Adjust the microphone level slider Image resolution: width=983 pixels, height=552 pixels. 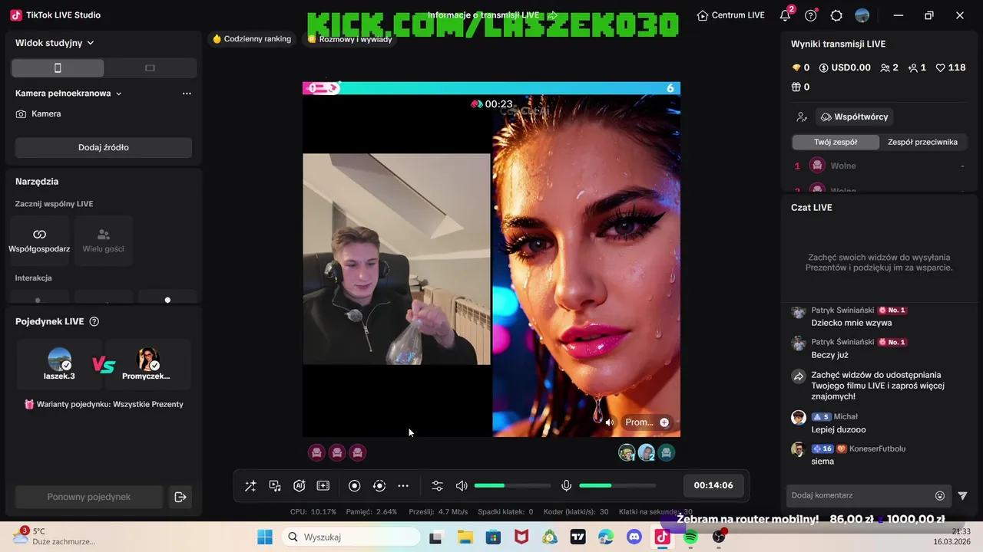[x=617, y=486]
